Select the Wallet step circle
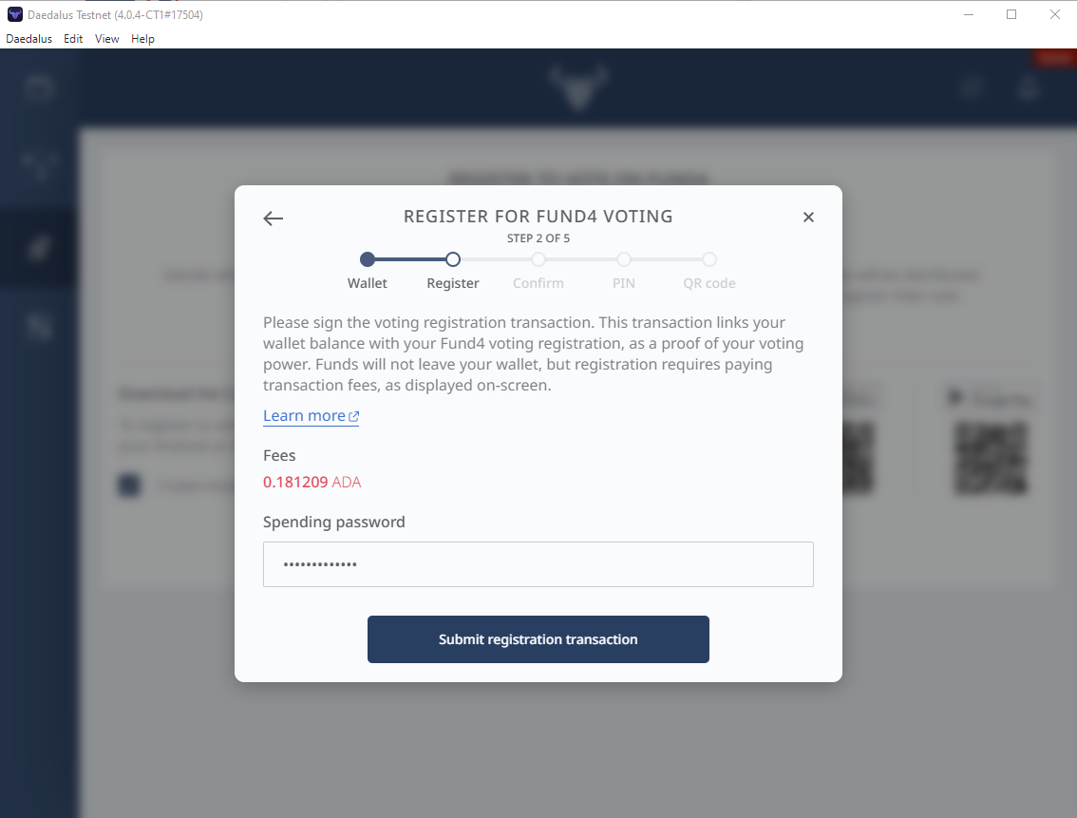Screen dimensions: 1077x818 [368, 259]
